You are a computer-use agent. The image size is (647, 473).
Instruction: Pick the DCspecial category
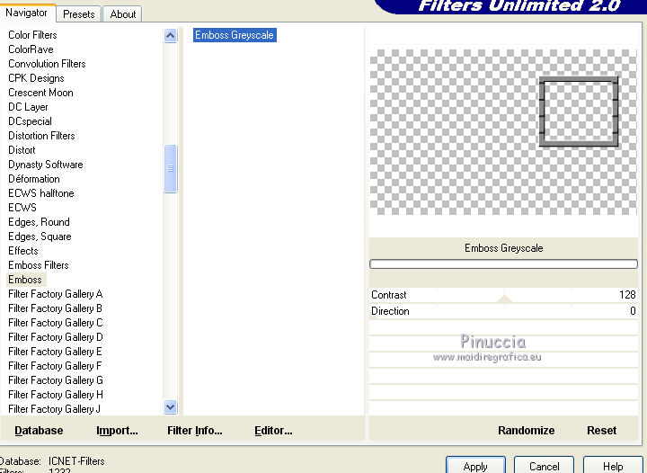[31, 121]
